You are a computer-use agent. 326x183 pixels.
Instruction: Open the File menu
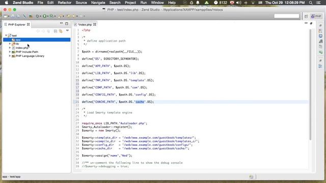point(40,3)
